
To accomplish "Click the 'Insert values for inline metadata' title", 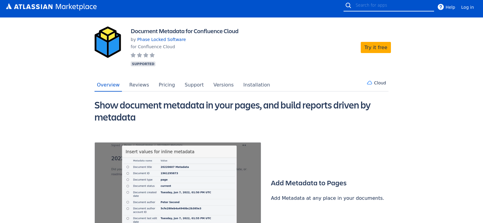I will 160,152.
